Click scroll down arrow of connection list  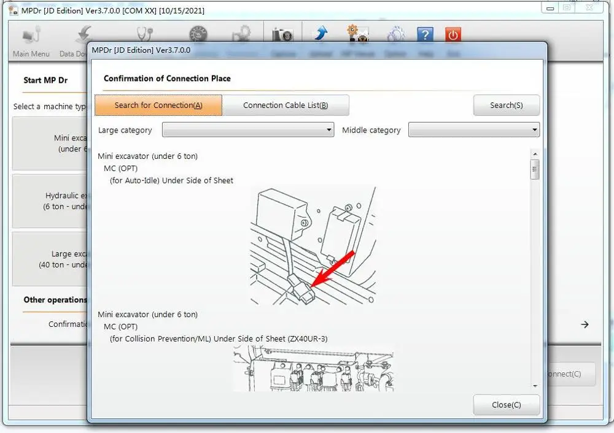(535, 386)
